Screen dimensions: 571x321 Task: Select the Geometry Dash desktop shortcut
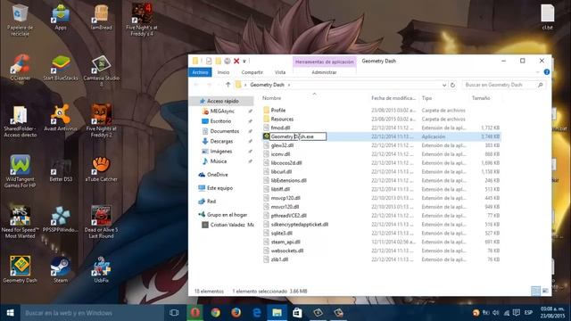[x=20, y=269]
